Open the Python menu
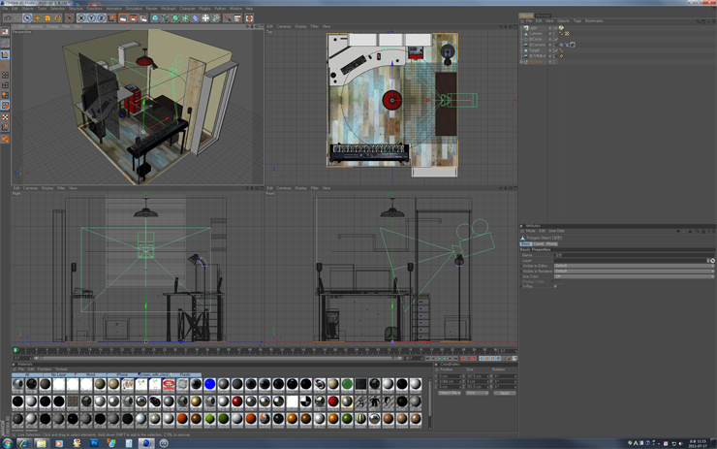This screenshot has height=449, width=717. [220, 9]
